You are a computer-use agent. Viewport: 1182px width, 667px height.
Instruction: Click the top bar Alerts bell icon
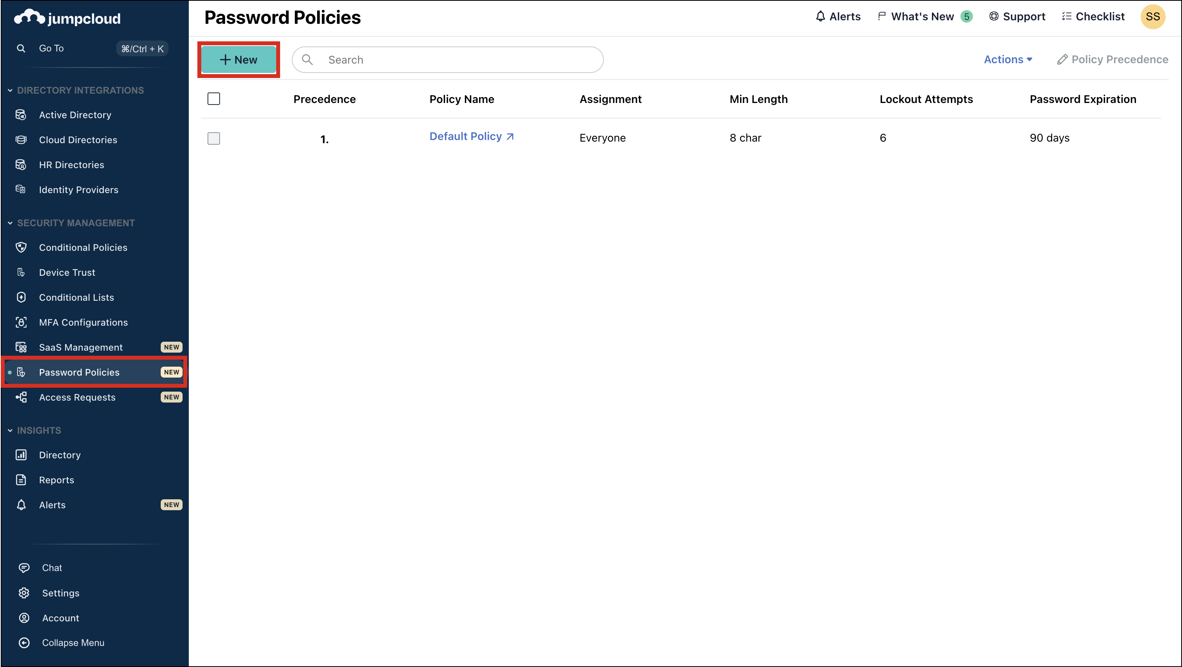pos(820,16)
